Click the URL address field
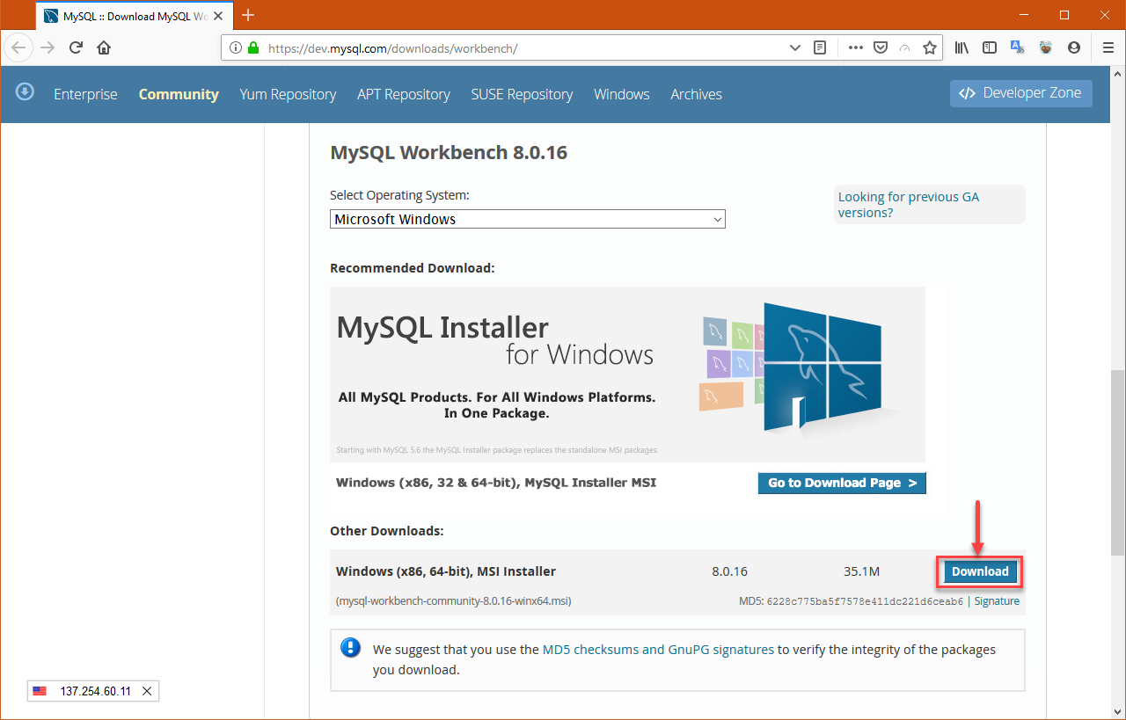The image size is (1126, 720). pyautogui.click(x=524, y=47)
